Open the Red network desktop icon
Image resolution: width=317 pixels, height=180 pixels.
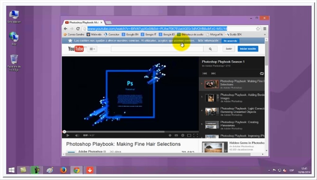pos(14,39)
